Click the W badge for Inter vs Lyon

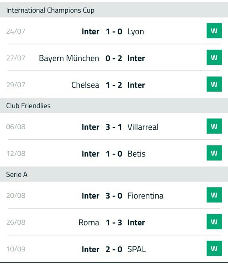(x=214, y=31)
